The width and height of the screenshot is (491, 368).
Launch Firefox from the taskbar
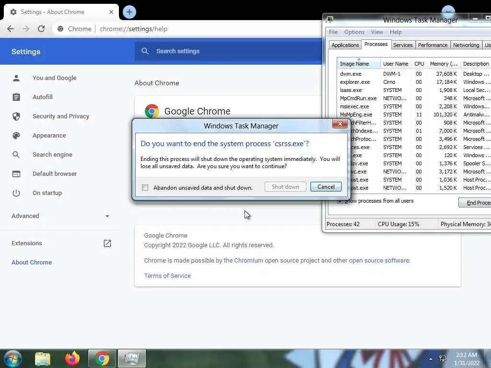[x=72, y=358]
